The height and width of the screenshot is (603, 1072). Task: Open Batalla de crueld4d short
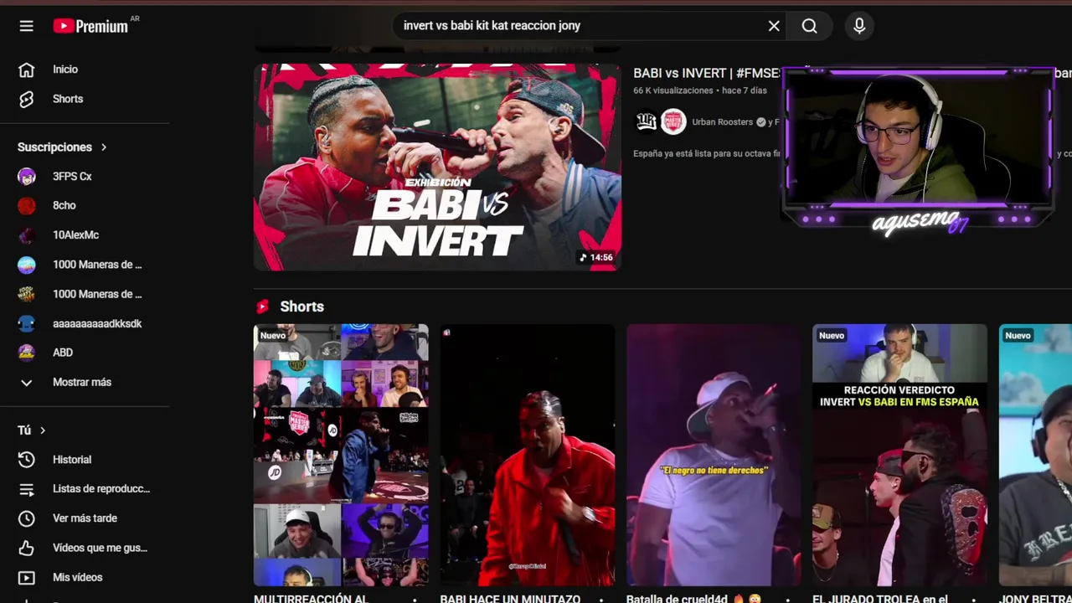pyautogui.click(x=714, y=455)
